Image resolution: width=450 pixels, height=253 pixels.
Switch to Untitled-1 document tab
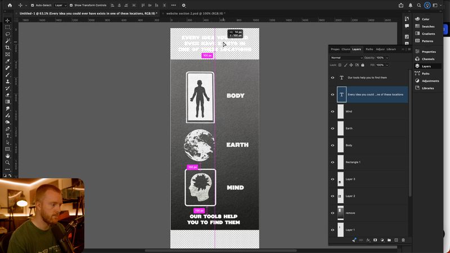tap(87, 13)
